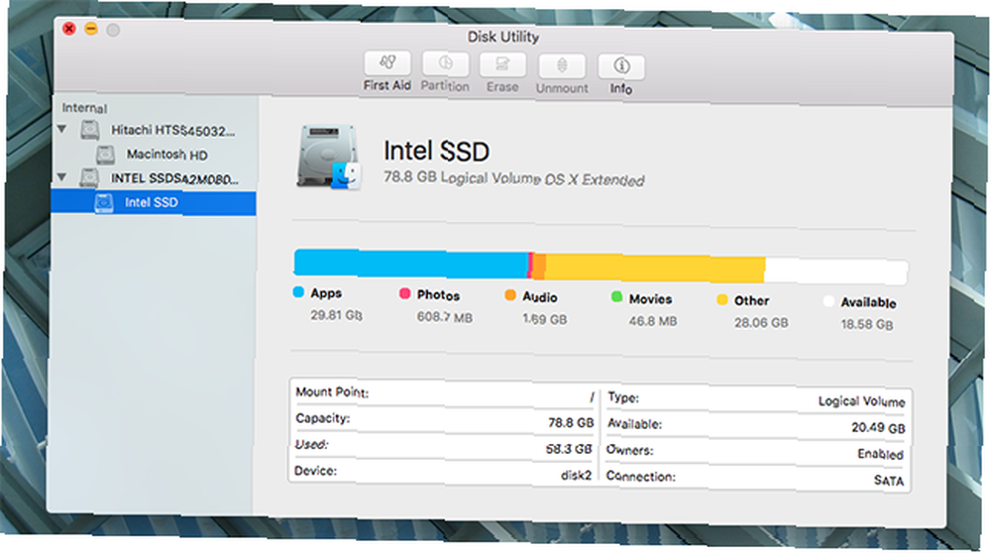
Task: Click the Owners value Enabled
Action: point(880,454)
